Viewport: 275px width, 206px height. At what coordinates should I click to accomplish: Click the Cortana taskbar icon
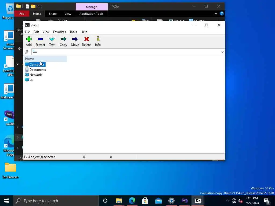tap(105, 201)
